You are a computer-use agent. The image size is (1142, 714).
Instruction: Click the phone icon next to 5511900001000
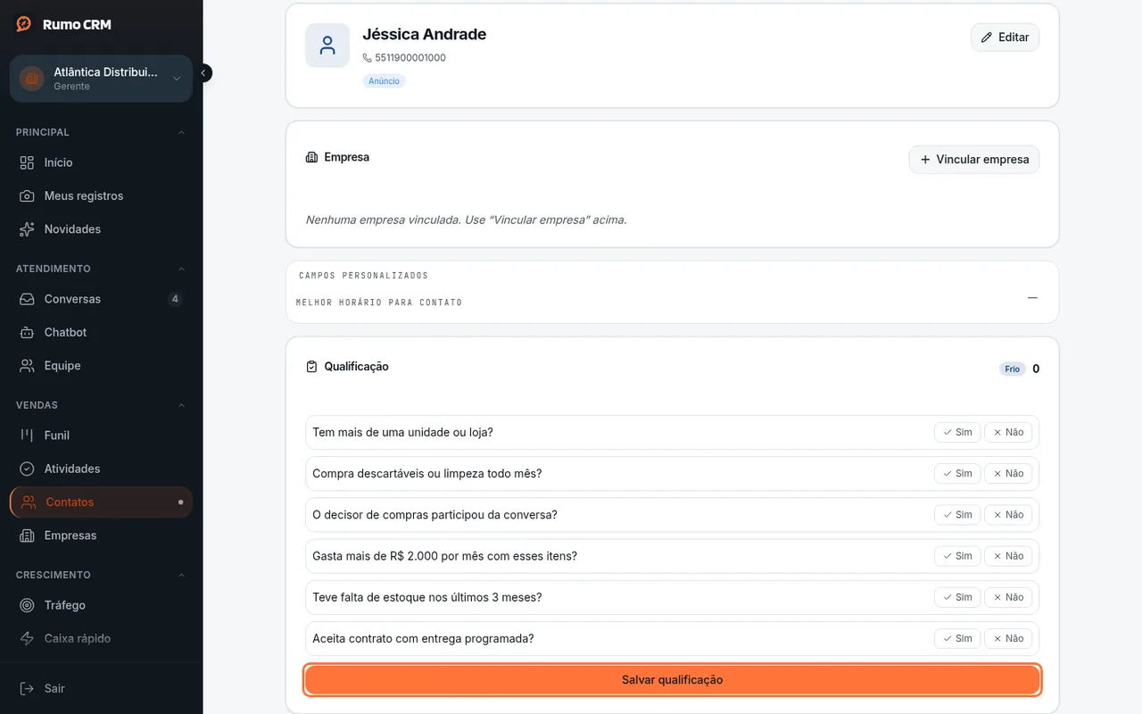(x=367, y=58)
